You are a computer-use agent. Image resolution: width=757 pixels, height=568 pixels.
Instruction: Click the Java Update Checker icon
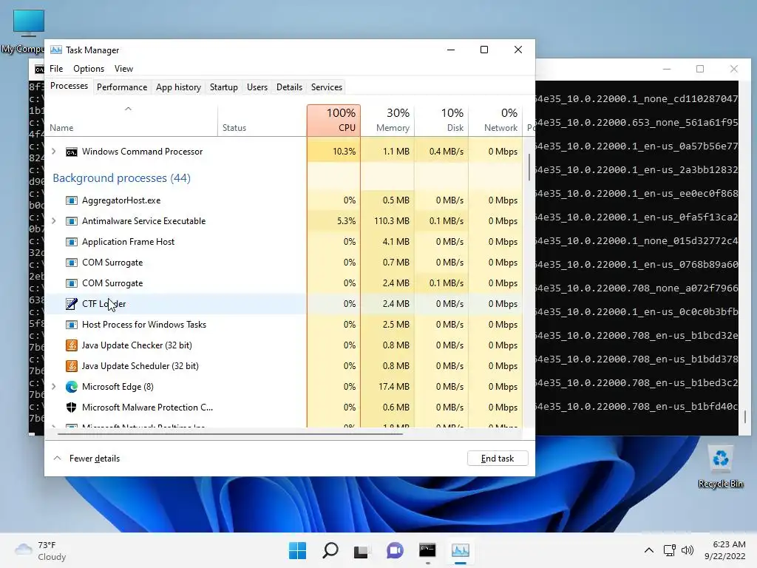(x=72, y=345)
